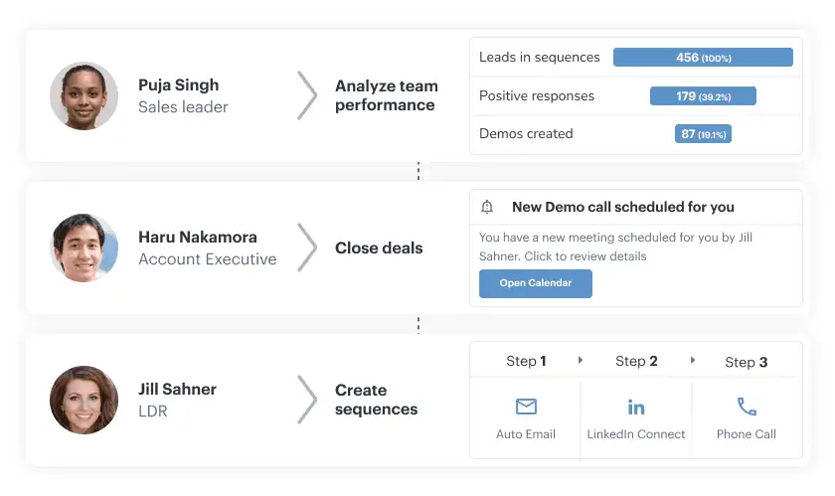Switch to Step 1 tab
Image resolution: width=835 pixels, height=496 pixels.
click(x=526, y=361)
